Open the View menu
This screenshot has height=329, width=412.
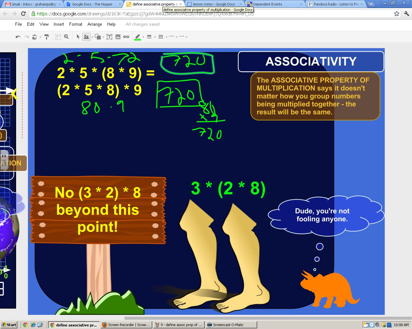(44, 24)
